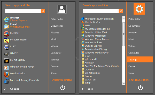Click scrollbar down arrow in apps list

(124, 83)
